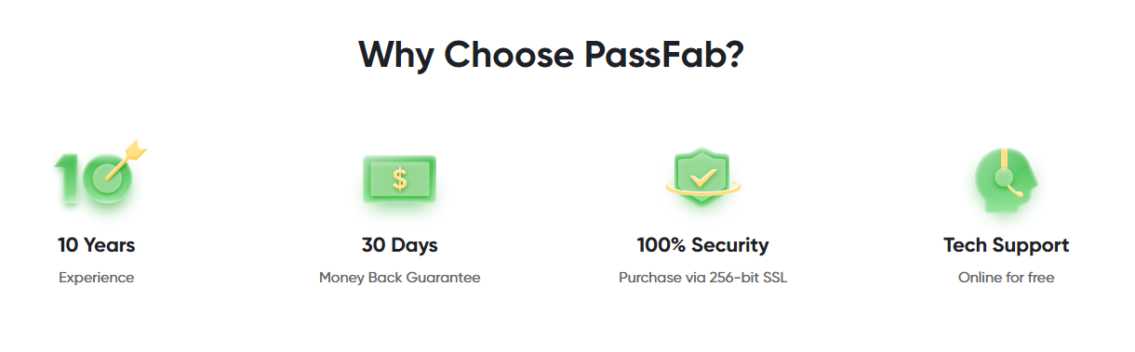
Task: Select the "100% Security" title
Action: pyautogui.click(x=703, y=245)
